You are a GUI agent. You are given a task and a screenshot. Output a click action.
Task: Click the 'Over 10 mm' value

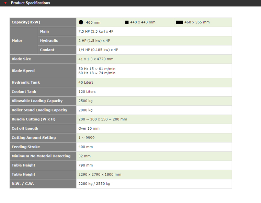(89, 128)
